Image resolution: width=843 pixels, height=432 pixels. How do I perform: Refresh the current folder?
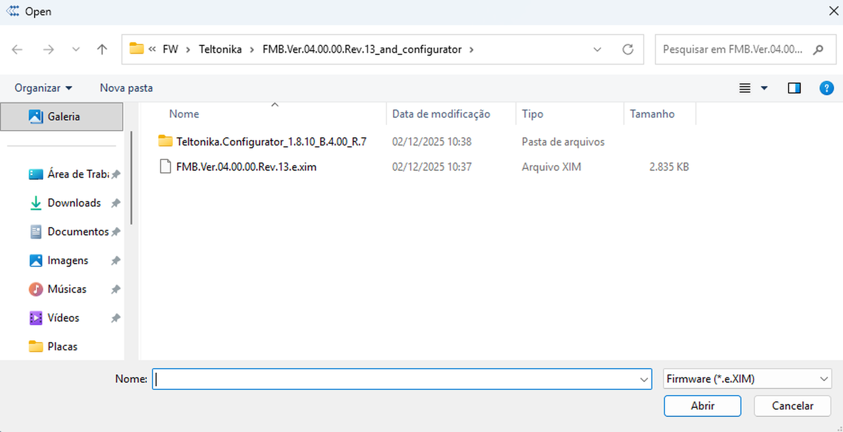tap(628, 49)
